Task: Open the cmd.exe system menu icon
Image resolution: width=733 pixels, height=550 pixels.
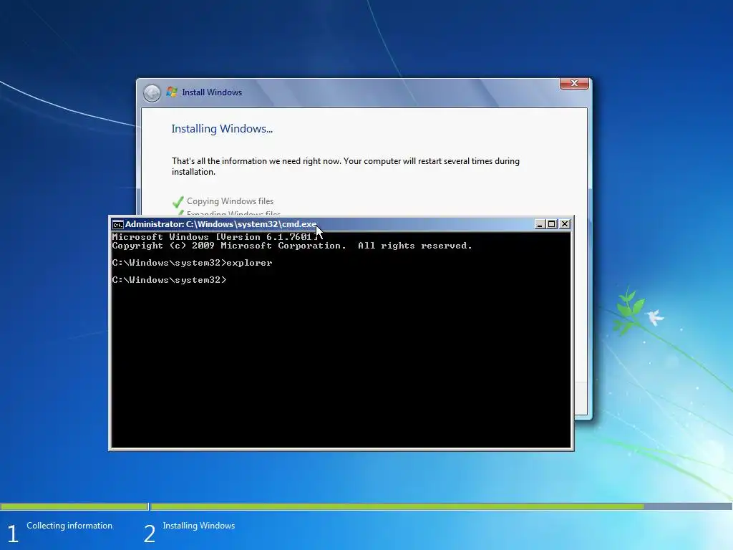Action: point(117,224)
